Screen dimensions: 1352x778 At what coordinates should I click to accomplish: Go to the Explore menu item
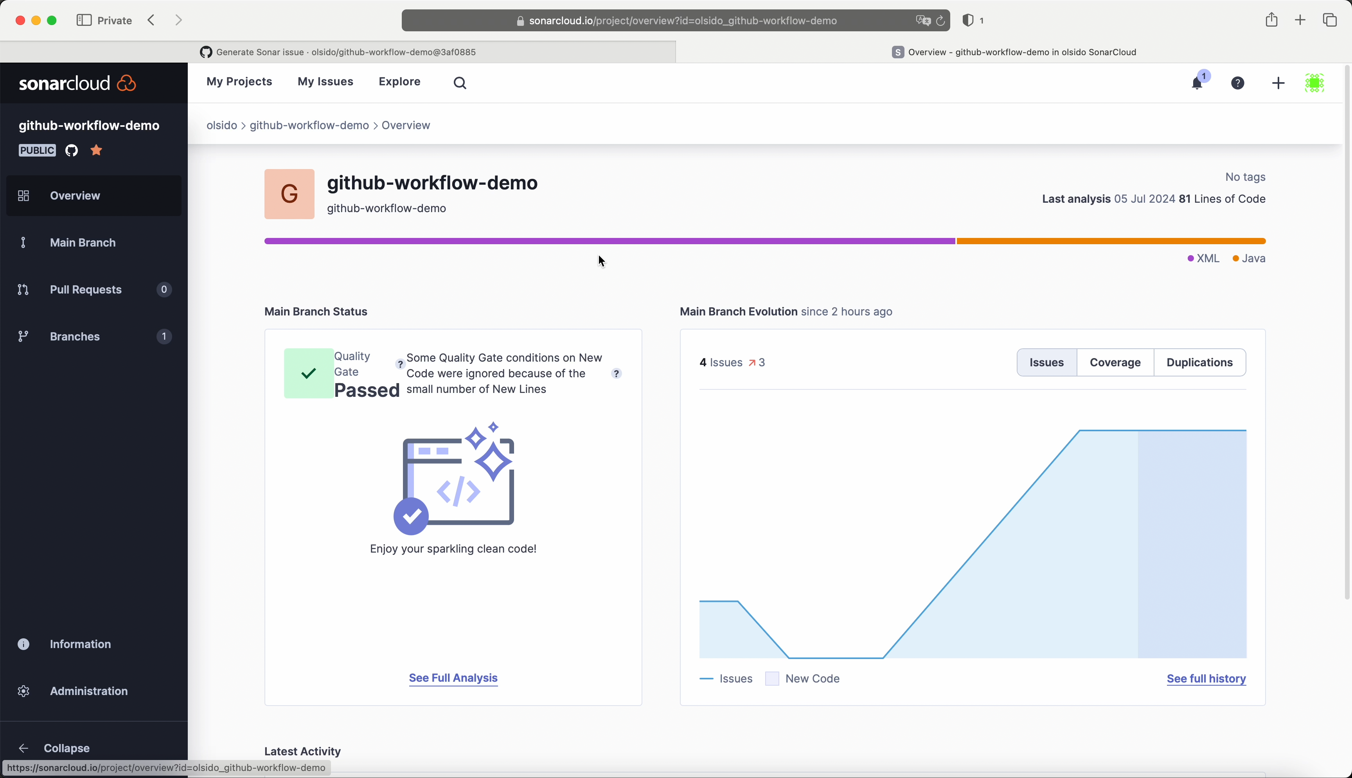pos(399,82)
